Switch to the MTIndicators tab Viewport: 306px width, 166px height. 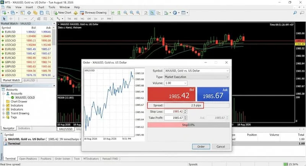pyautogui.click(x=91, y=159)
